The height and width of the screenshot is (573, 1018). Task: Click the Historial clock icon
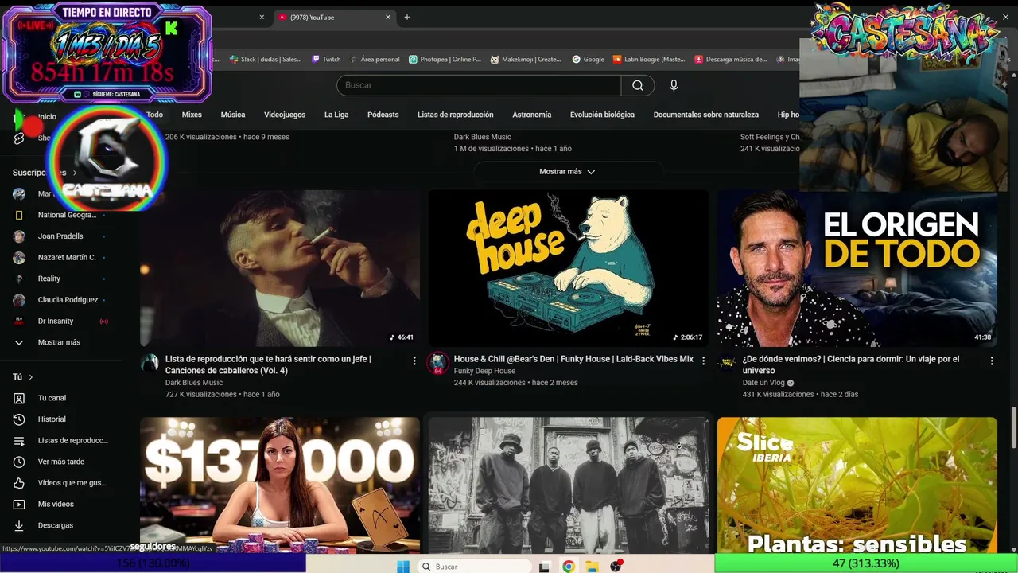point(19,419)
